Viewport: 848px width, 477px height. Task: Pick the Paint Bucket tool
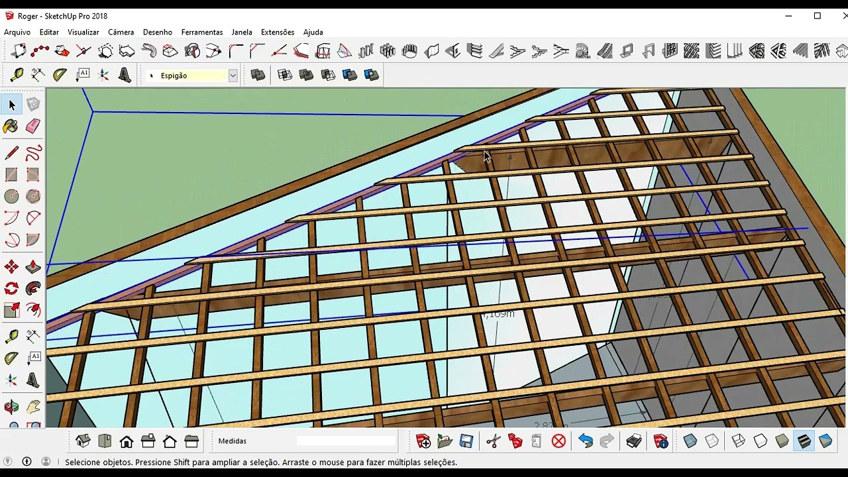click(x=11, y=126)
